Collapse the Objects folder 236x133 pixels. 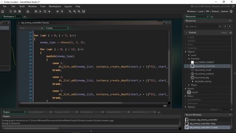tap(185, 52)
